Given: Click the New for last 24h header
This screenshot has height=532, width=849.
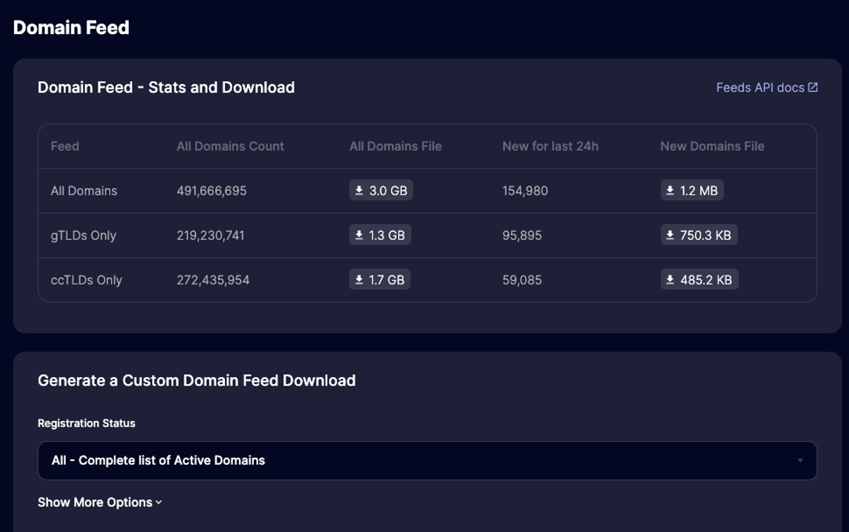Looking at the screenshot, I should click(x=550, y=146).
